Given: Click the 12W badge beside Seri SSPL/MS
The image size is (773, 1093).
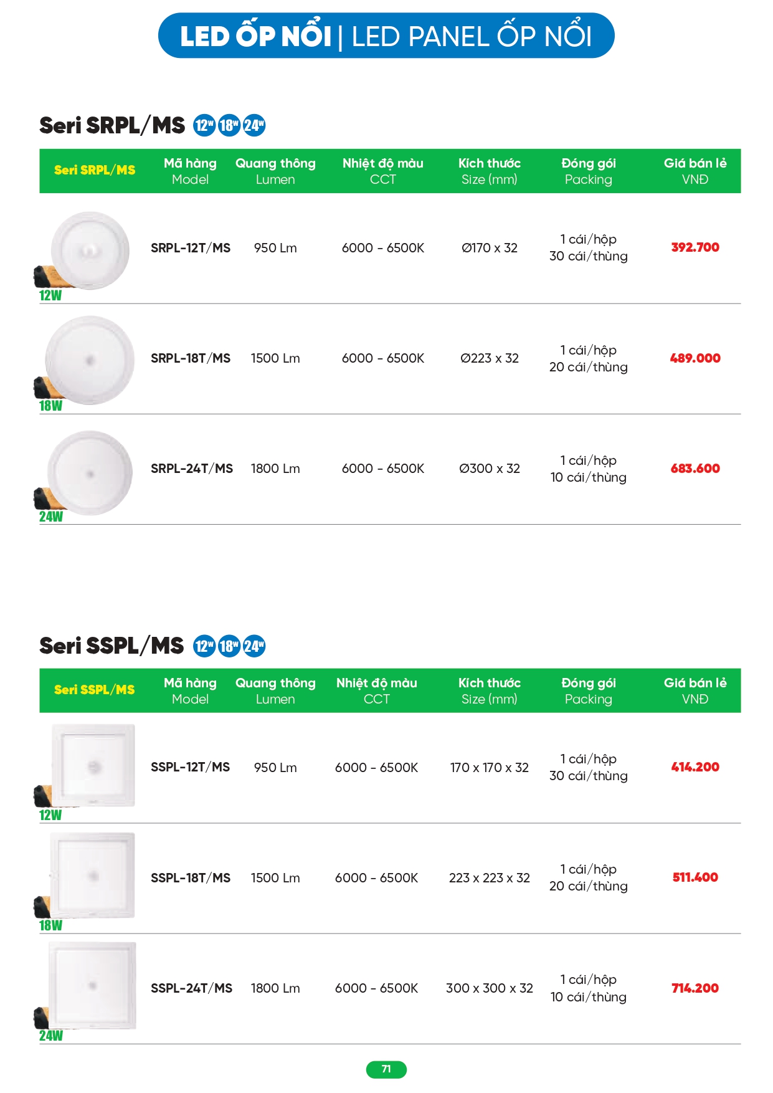Looking at the screenshot, I should [204, 646].
